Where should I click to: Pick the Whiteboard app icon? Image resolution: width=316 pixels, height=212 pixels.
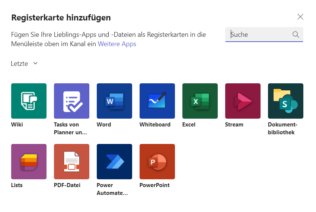tap(157, 101)
